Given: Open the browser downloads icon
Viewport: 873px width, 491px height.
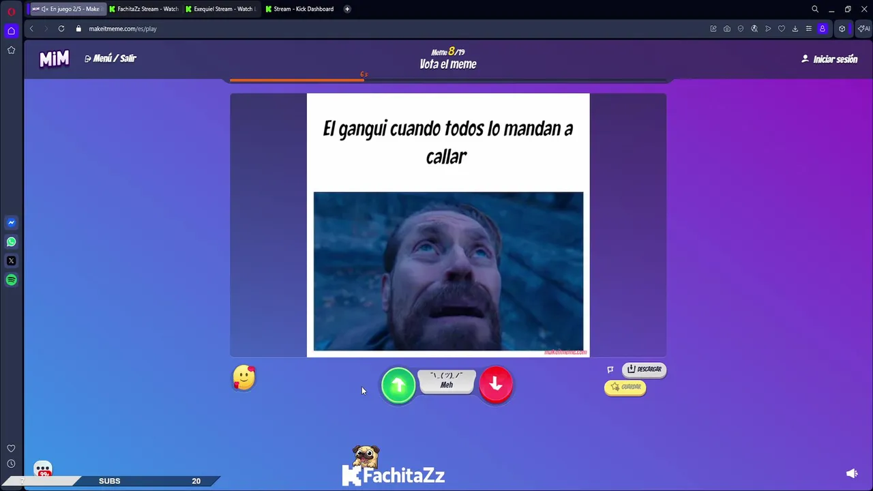Looking at the screenshot, I should point(795,29).
